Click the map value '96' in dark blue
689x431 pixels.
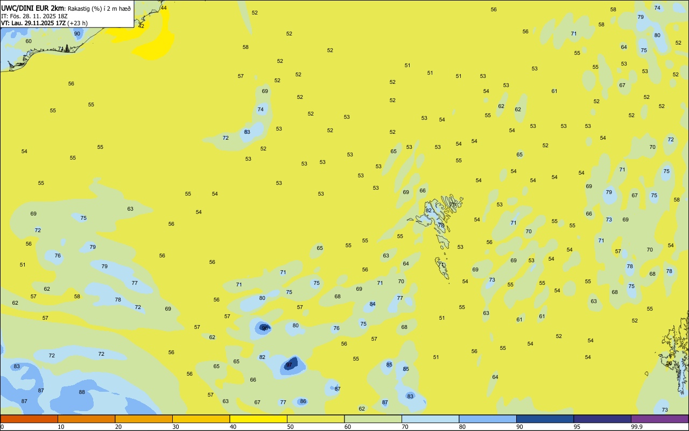point(265,328)
